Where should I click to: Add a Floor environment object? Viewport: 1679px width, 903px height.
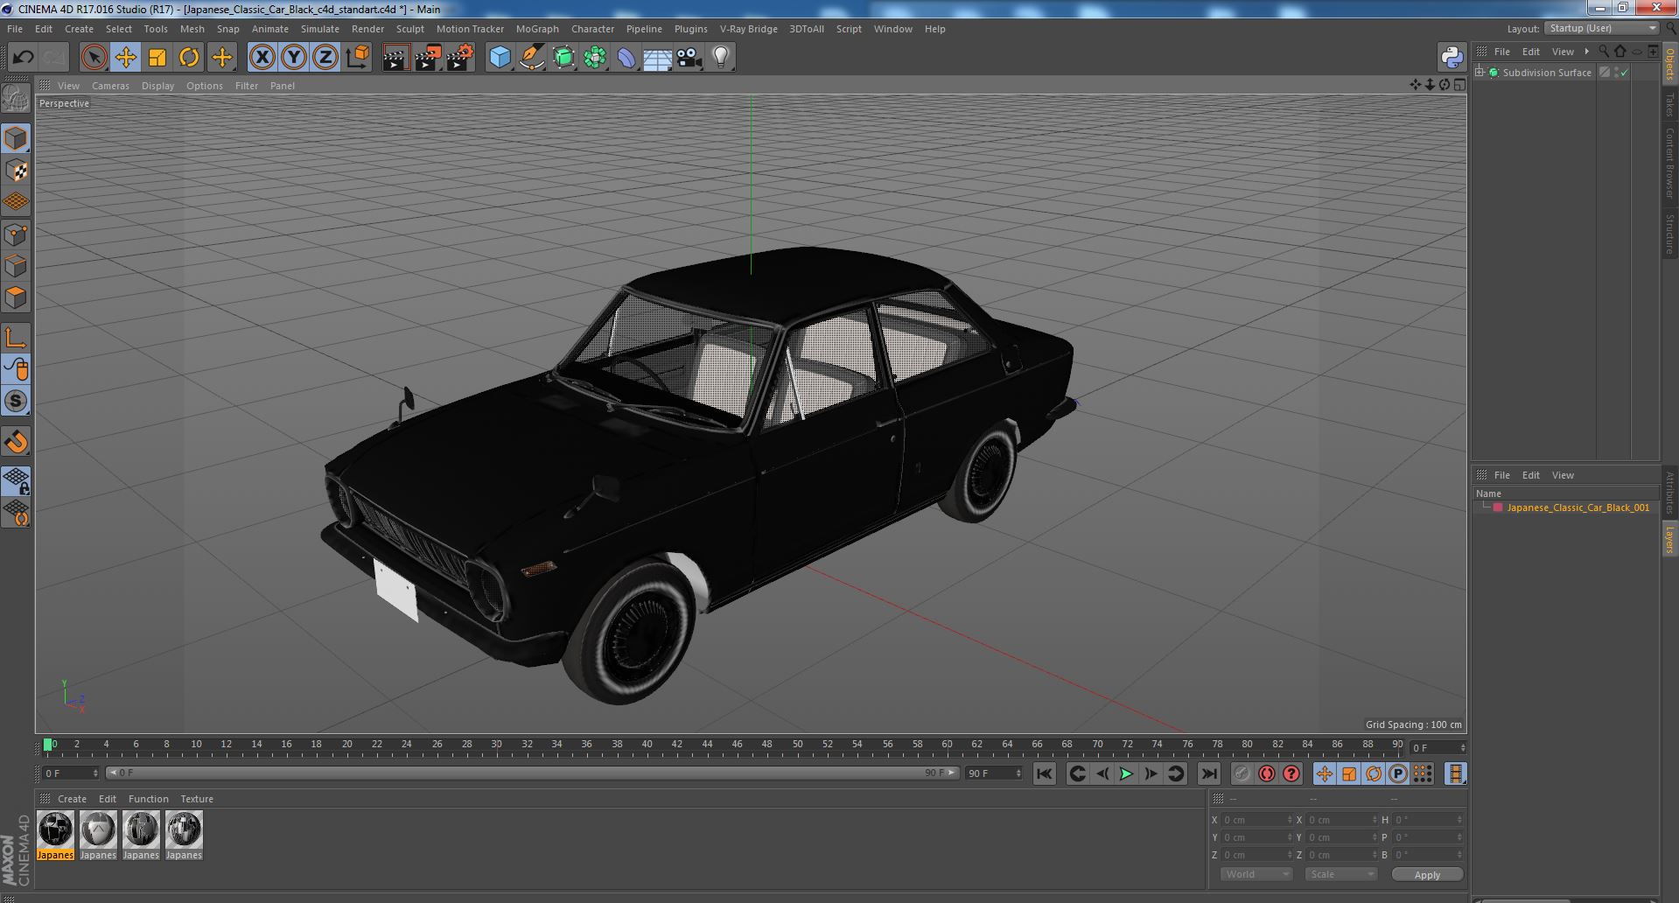pos(657,58)
